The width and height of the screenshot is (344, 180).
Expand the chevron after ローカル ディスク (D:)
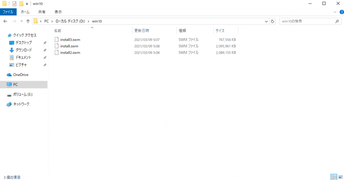pos(89,21)
